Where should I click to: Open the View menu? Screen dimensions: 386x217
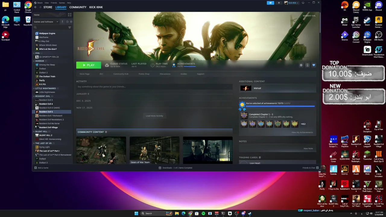[47, 3]
